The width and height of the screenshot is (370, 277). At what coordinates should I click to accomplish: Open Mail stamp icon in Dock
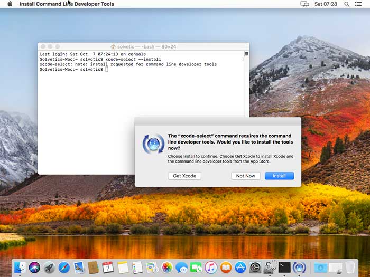point(79,268)
